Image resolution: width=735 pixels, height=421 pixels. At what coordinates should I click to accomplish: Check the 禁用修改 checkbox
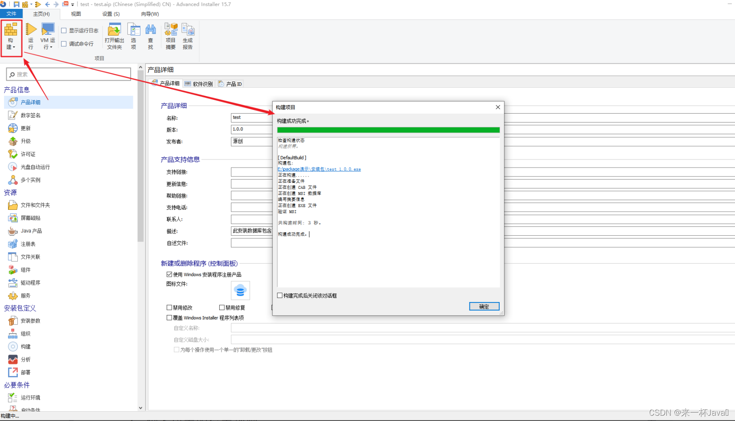click(169, 307)
